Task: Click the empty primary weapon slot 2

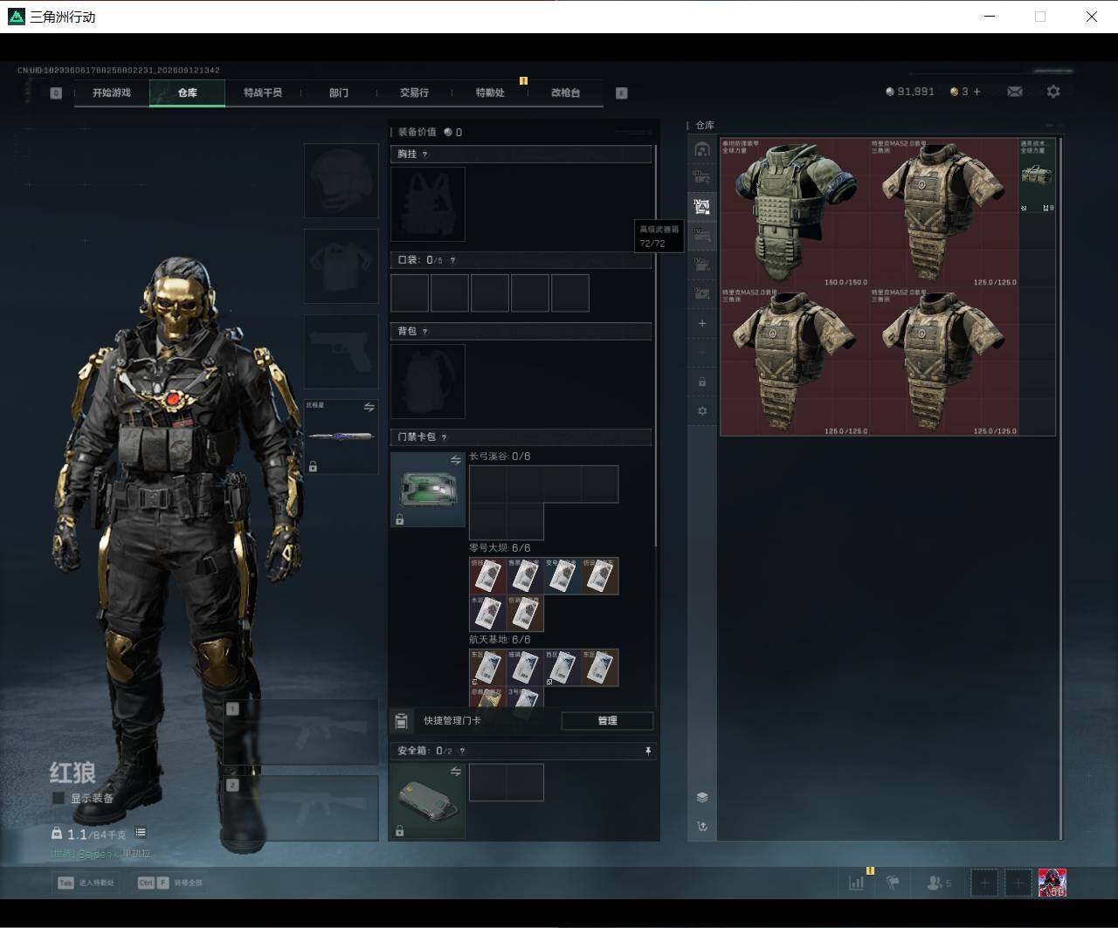Action: 300,808
